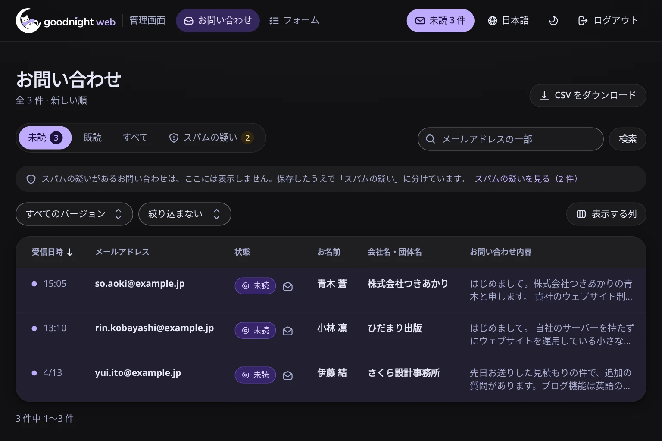Open the すべてのバージョン dropdown
Image resolution: width=662 pixels, height=441 pixels.
click(74, 214)
